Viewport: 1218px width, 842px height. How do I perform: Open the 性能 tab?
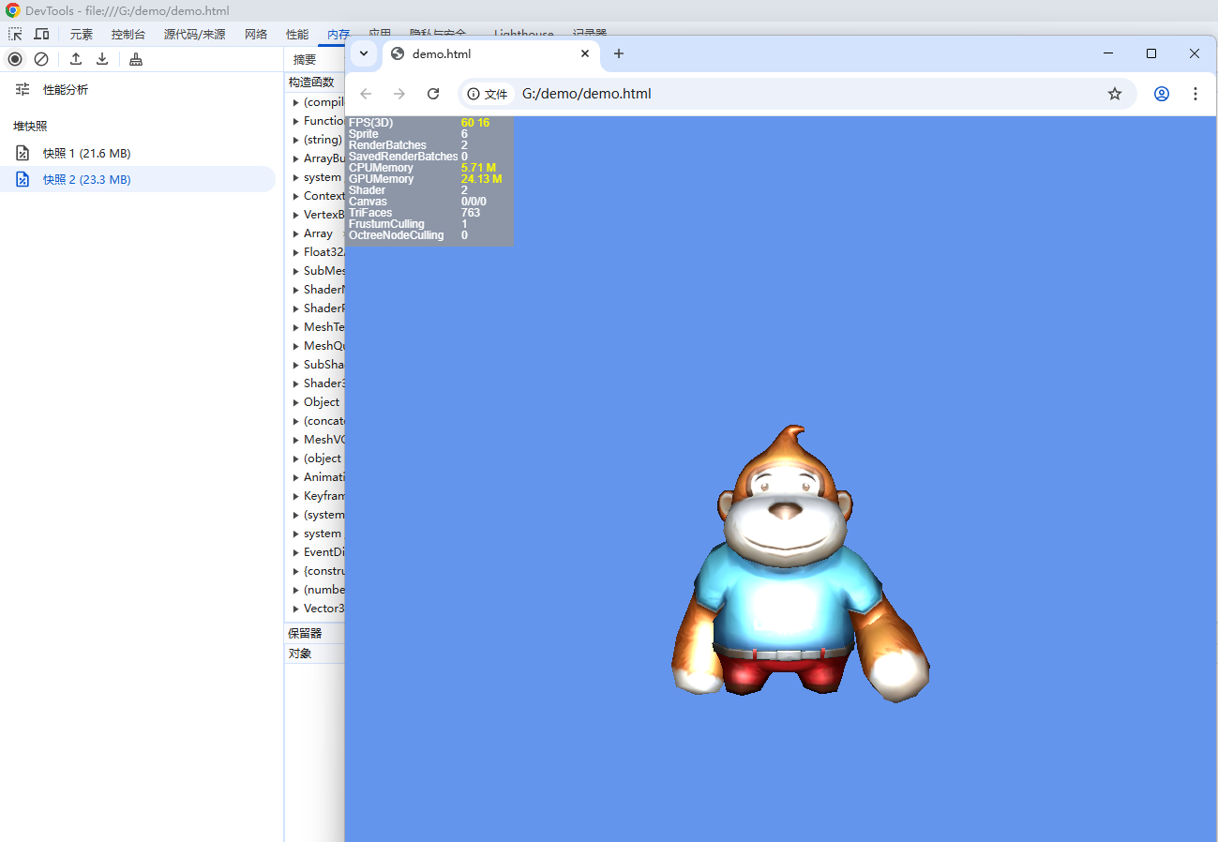point(297,34)
